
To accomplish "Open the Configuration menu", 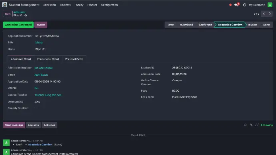I will click(x=109, y=5).
